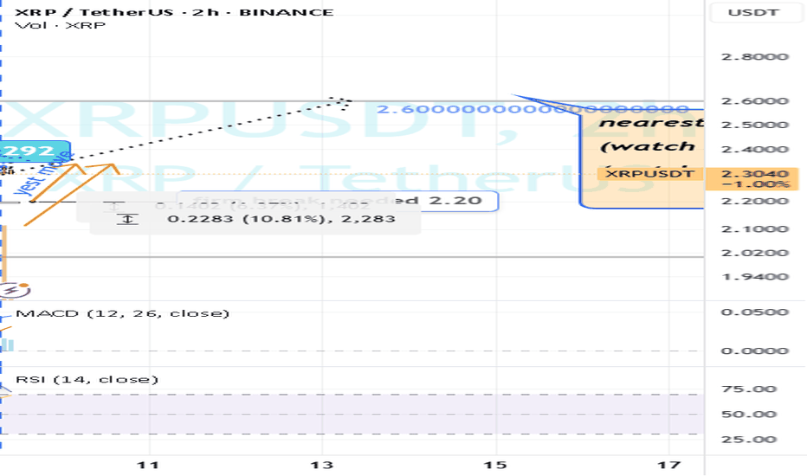Select the blue 292 price label
807x476 pixels.
35,151
